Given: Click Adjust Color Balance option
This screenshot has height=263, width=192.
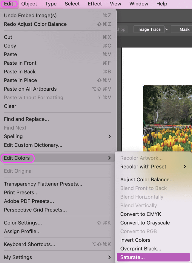Looking at the screenshot, I should [x=147, y=180].
